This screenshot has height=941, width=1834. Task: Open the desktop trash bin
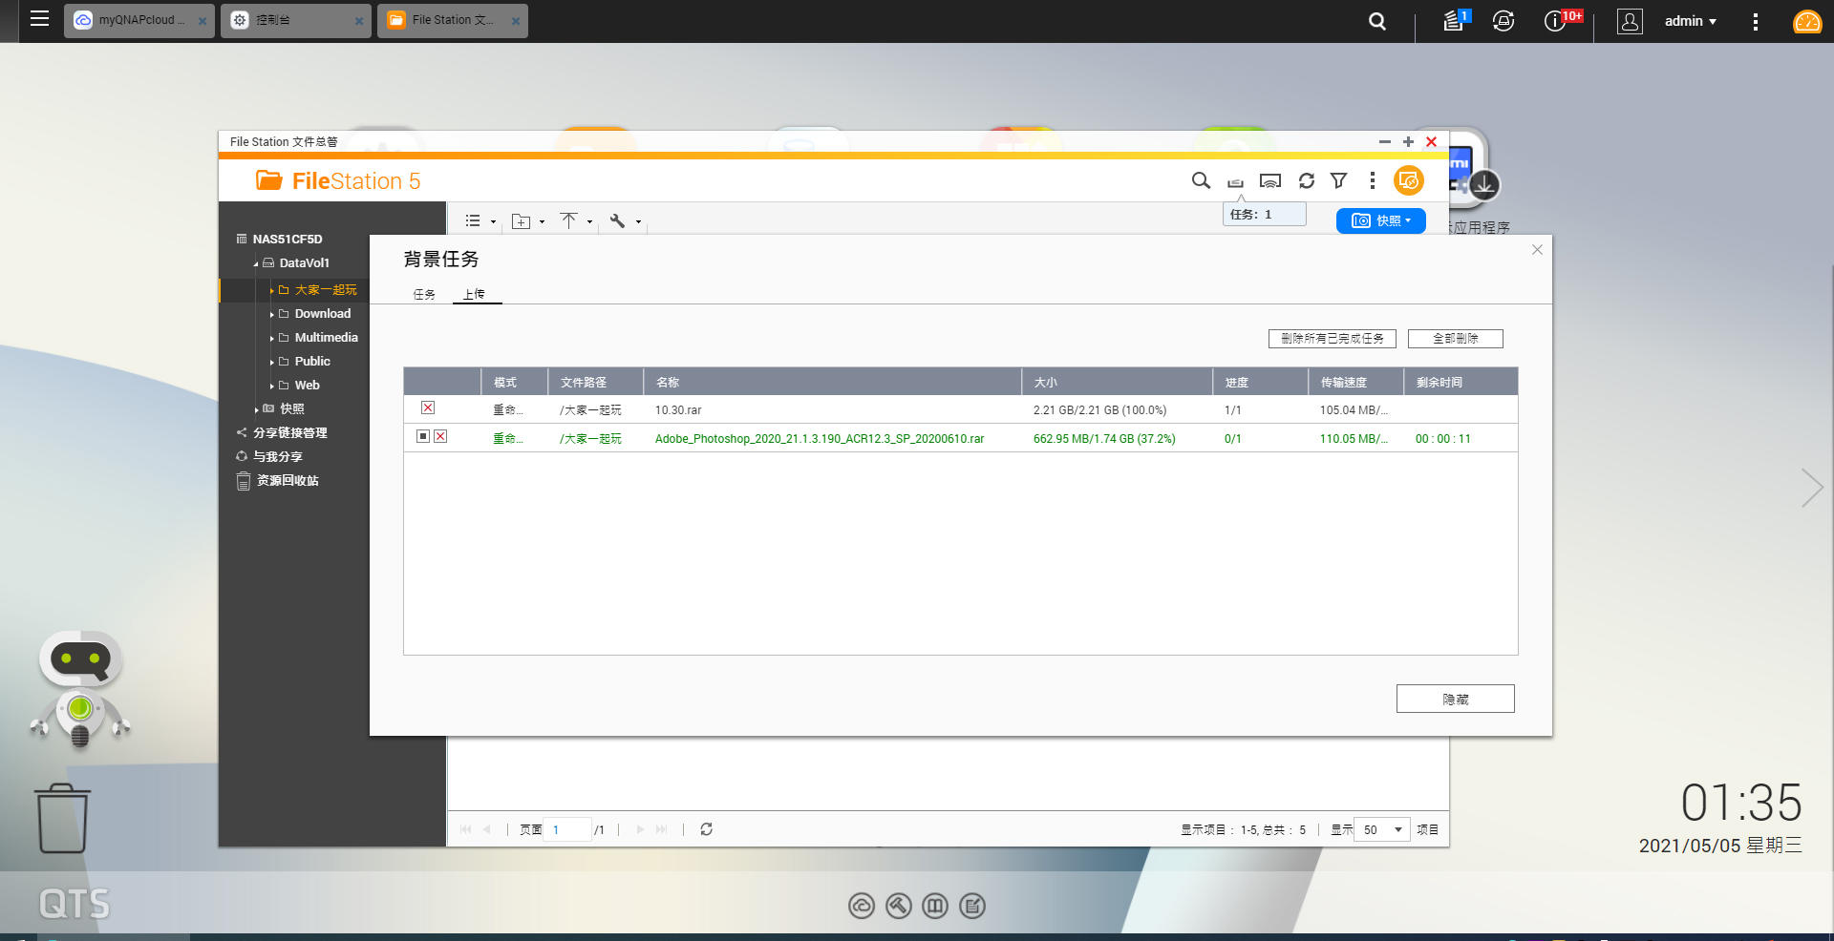(63, 818)
